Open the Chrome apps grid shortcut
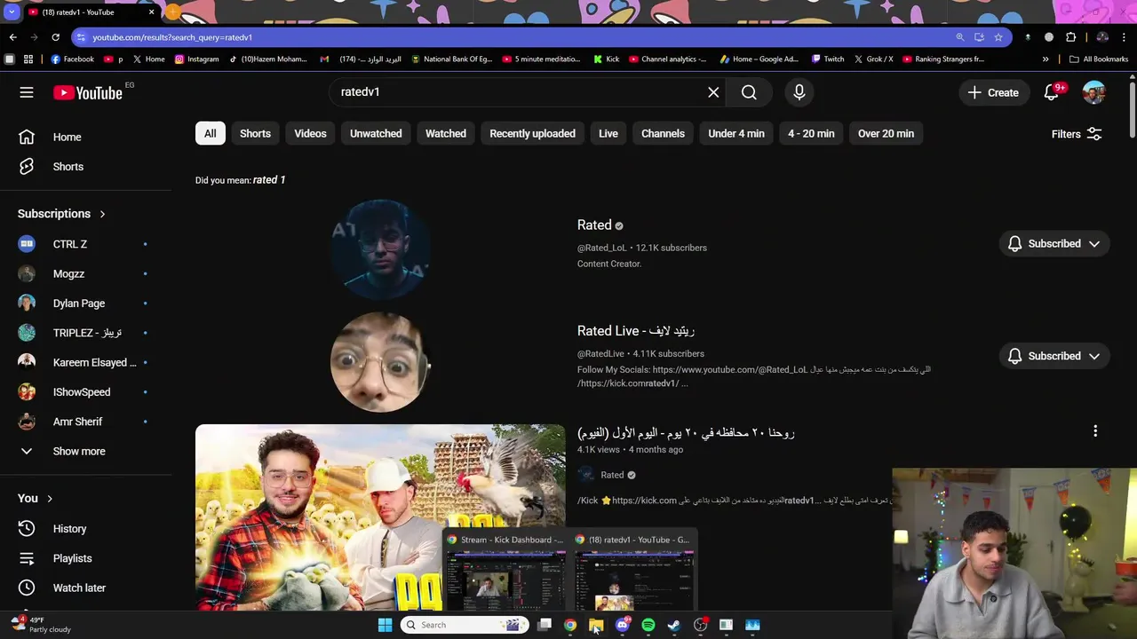Viewport: 1137px width, 639px height. 28,59
